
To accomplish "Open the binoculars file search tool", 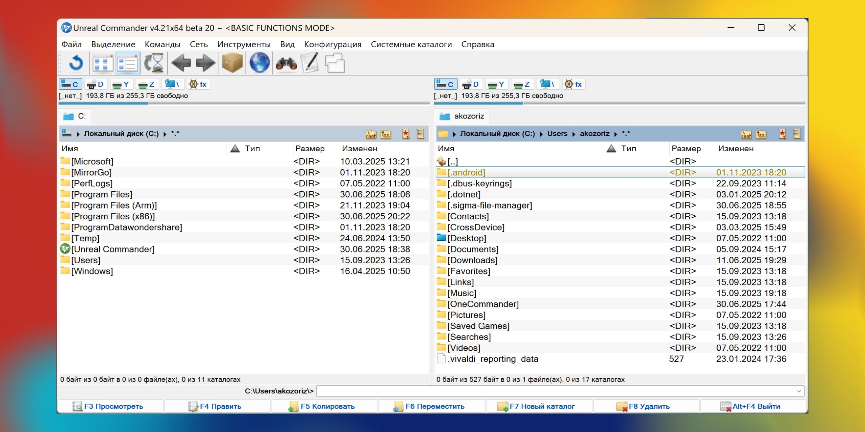I will 286,63.
